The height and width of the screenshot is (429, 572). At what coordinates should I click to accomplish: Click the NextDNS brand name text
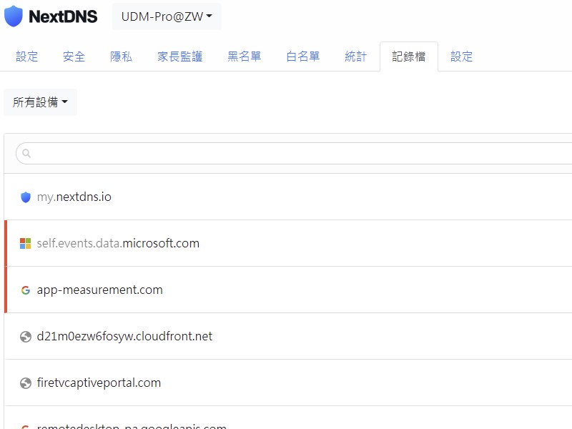(x=63, y=16)
